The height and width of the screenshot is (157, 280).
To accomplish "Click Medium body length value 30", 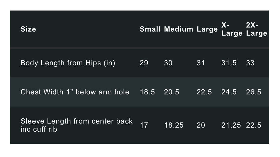I will 168,63.
